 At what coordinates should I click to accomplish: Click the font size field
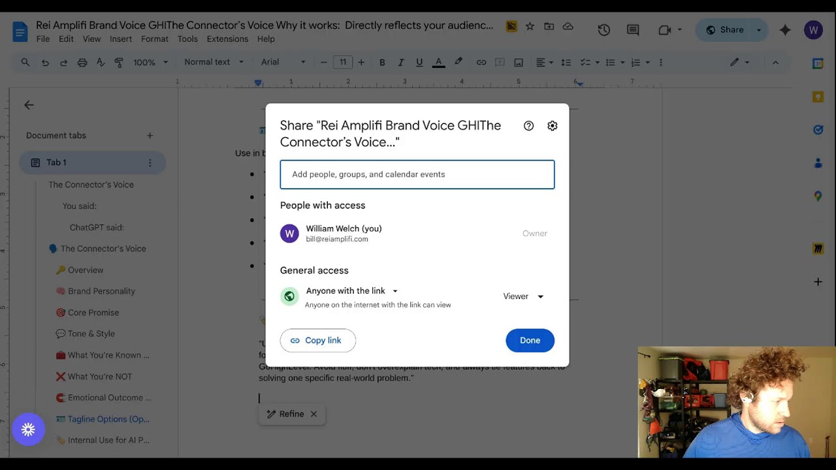coord(343,63)
